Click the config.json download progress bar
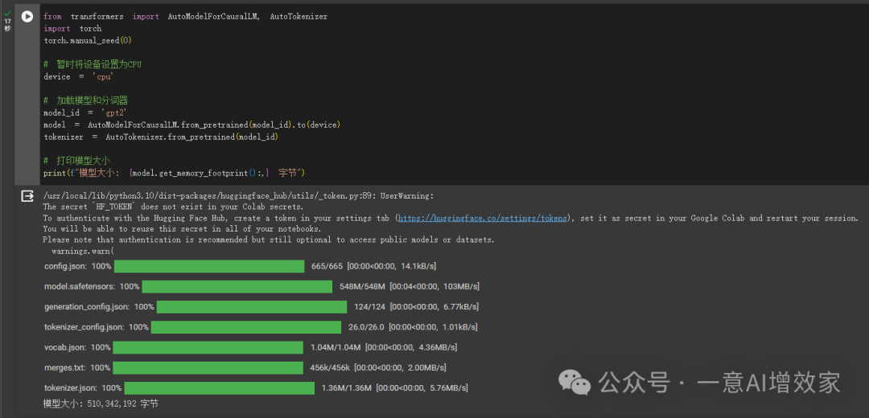This screenshot has width=869, height=418. tap(209, 266)
